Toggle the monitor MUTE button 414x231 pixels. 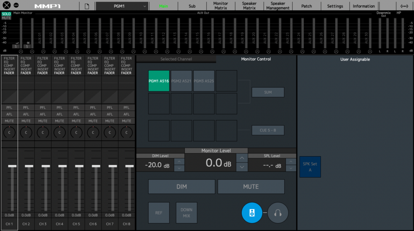click(251, 187)
